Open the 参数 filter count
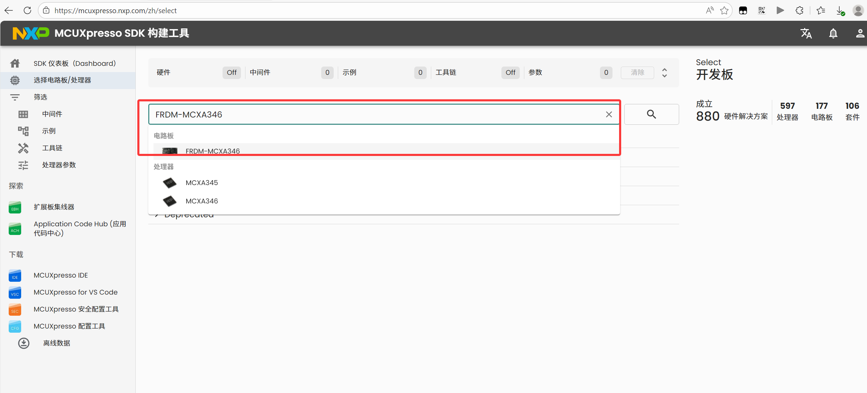The width and height of the screenshot is (867, 393). 606,72
